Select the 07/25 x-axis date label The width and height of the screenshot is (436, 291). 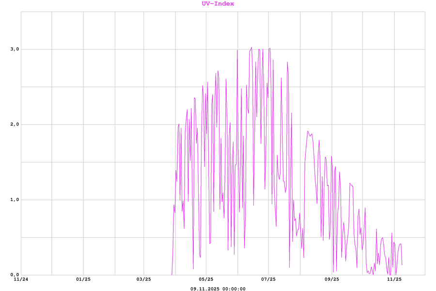pyautogui.click(x=268, y=279)
